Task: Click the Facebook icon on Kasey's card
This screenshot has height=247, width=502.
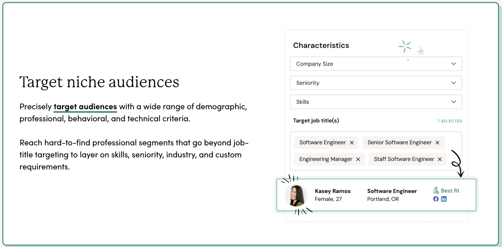Action: pos(436,199)
